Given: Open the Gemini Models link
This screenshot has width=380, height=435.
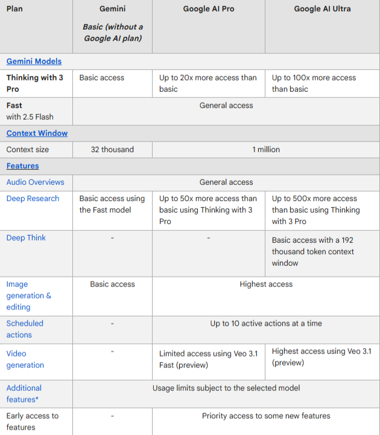Looking at the screenshot, I should 34,61.
